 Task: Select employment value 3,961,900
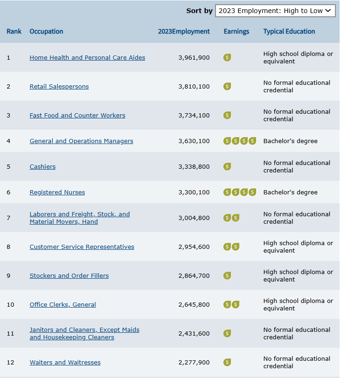tap(194, 58)
